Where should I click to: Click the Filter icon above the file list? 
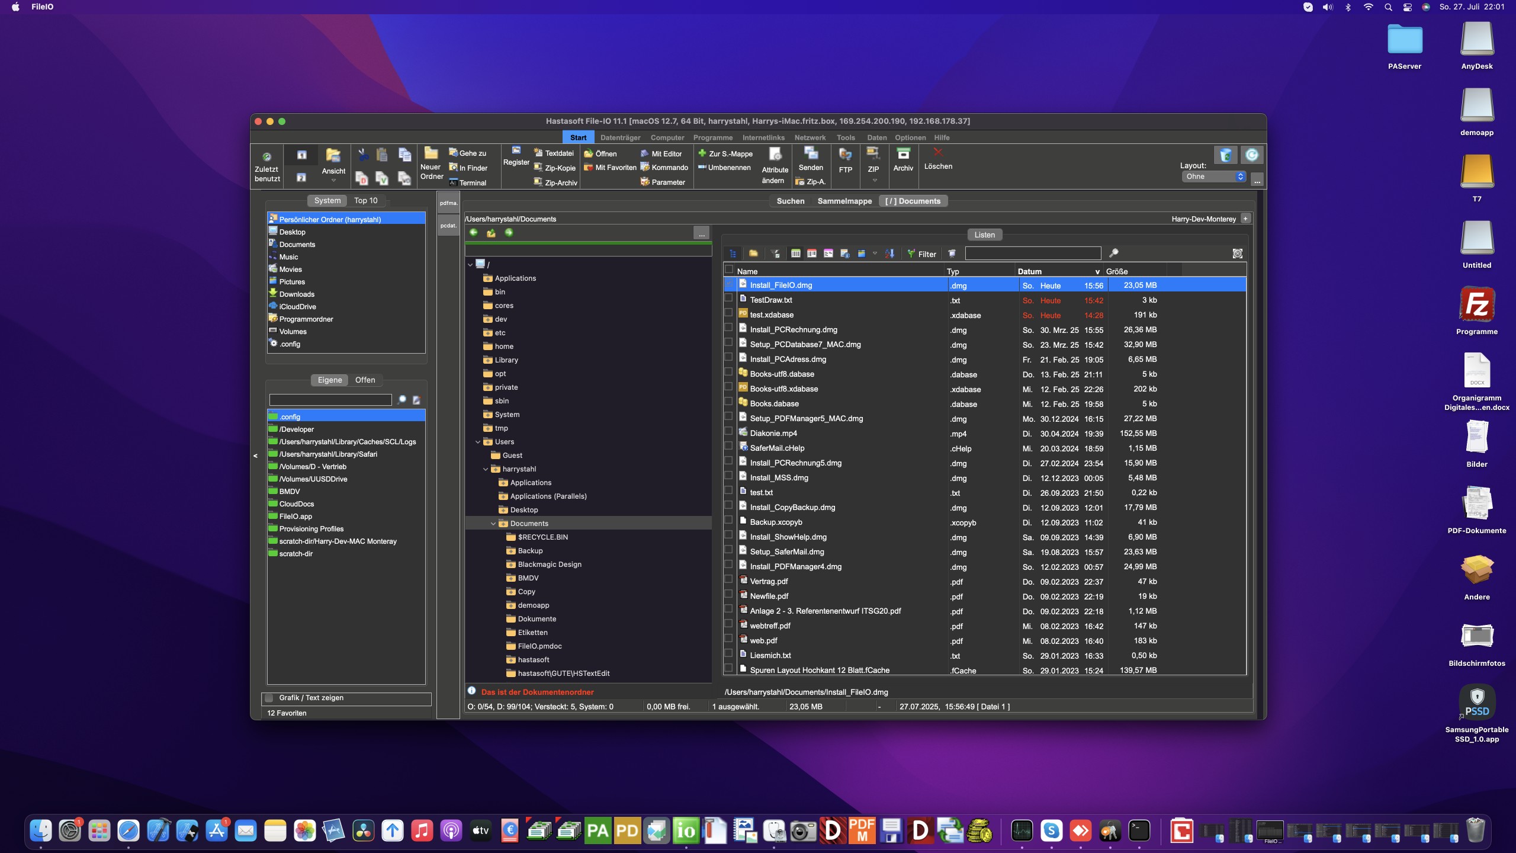(912, 254)
